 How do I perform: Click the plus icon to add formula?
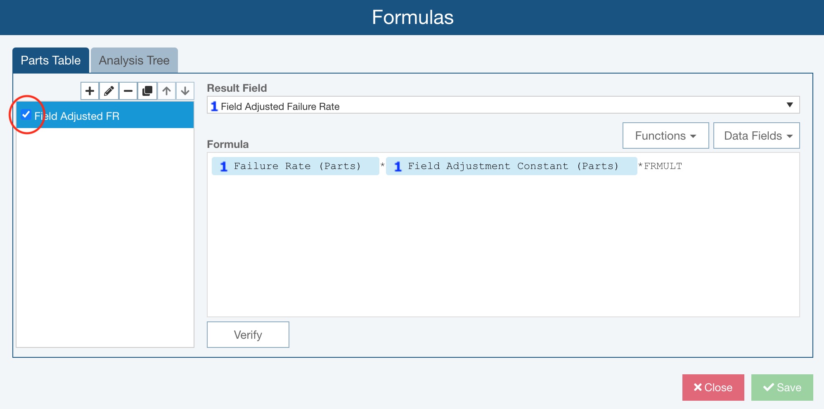click(90, 91)
